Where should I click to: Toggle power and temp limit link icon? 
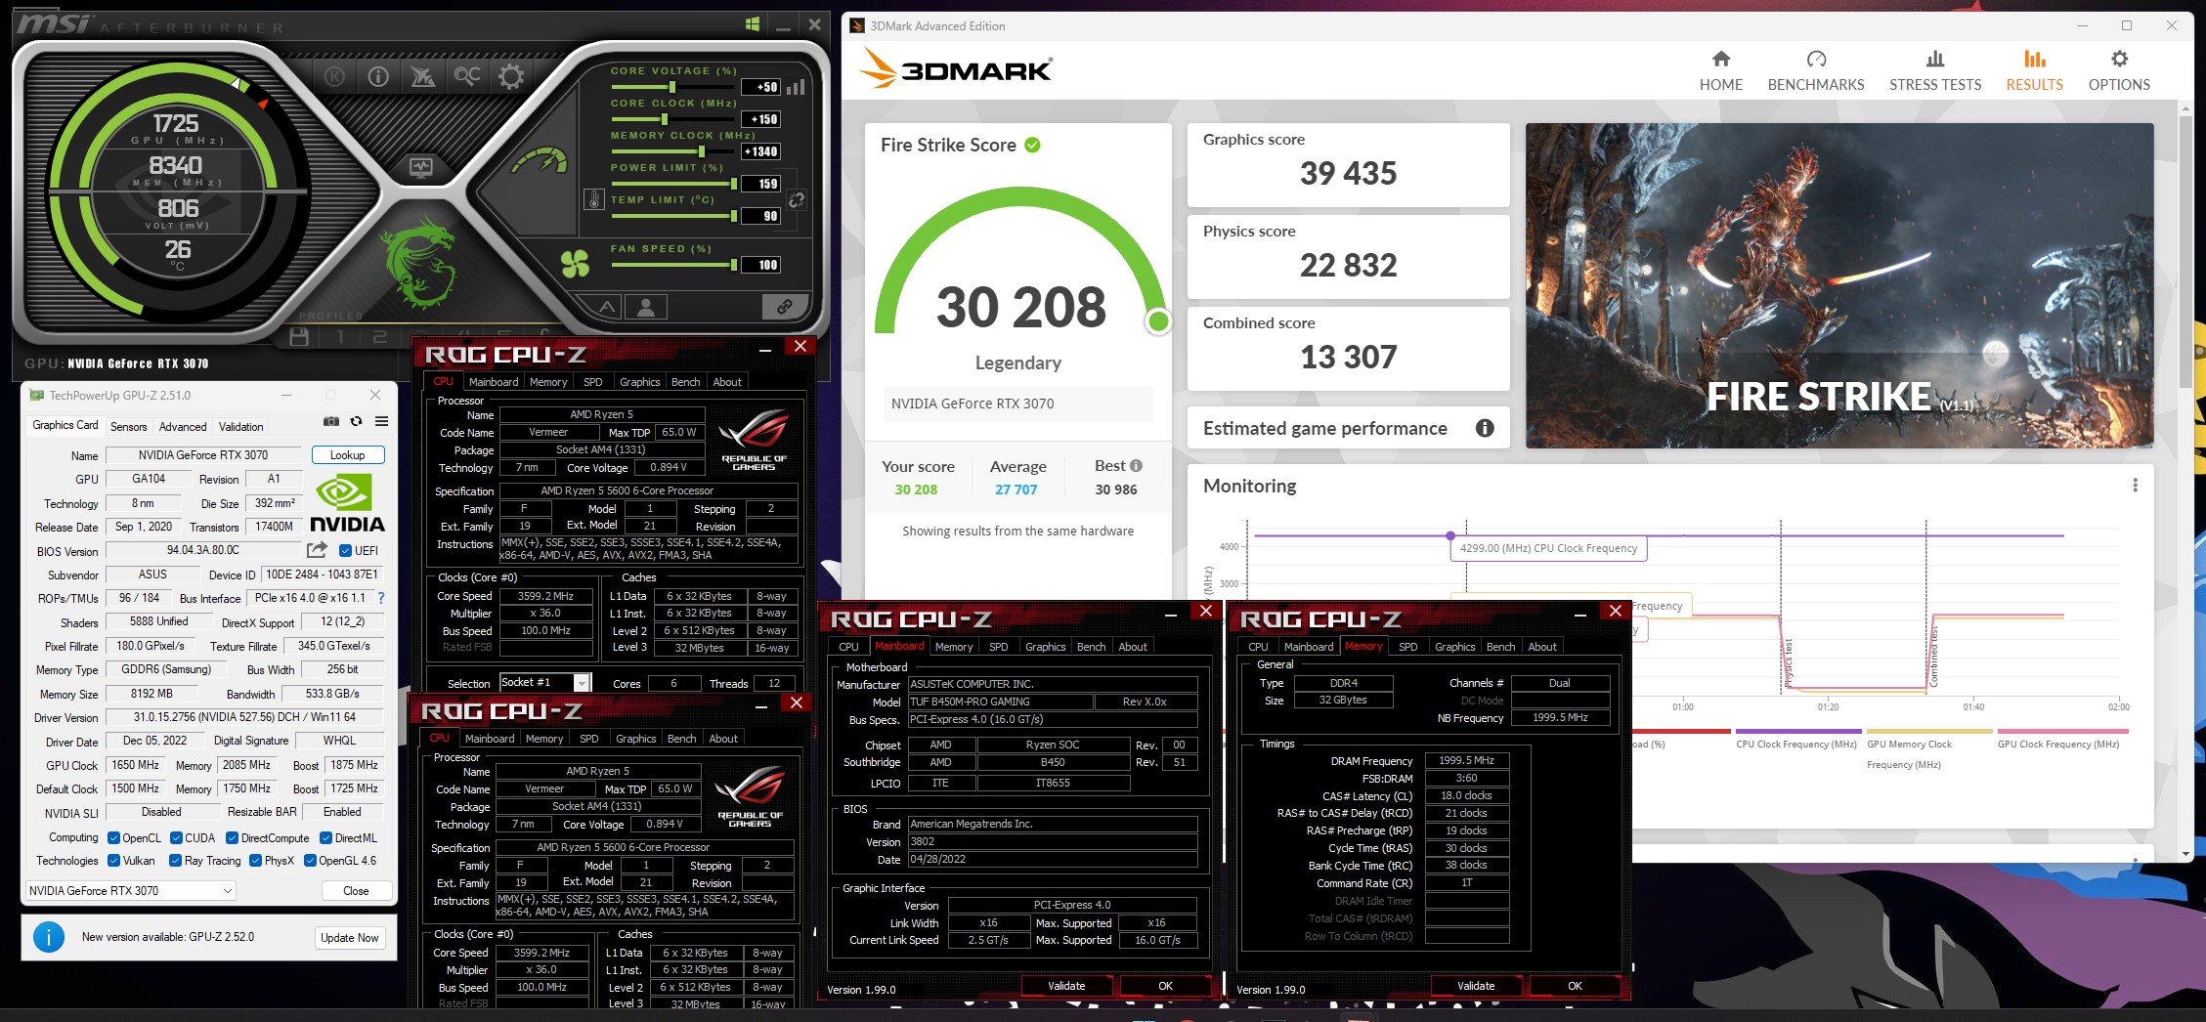coord(797,199)
